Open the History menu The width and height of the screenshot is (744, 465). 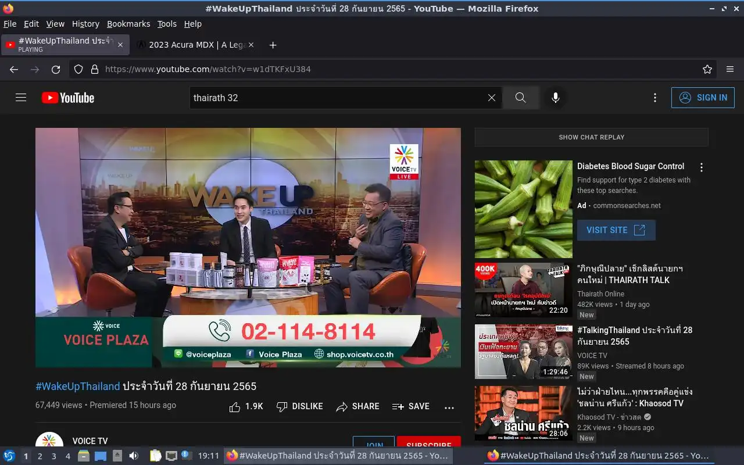[x=85, y=24]
